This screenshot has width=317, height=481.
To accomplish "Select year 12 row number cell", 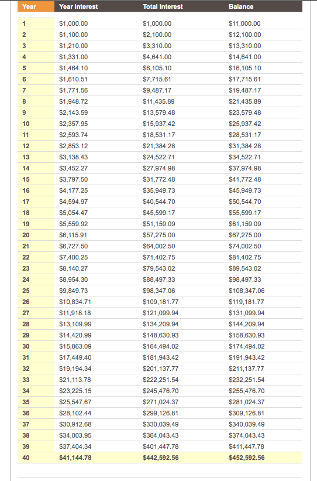I will coord(36,146).
